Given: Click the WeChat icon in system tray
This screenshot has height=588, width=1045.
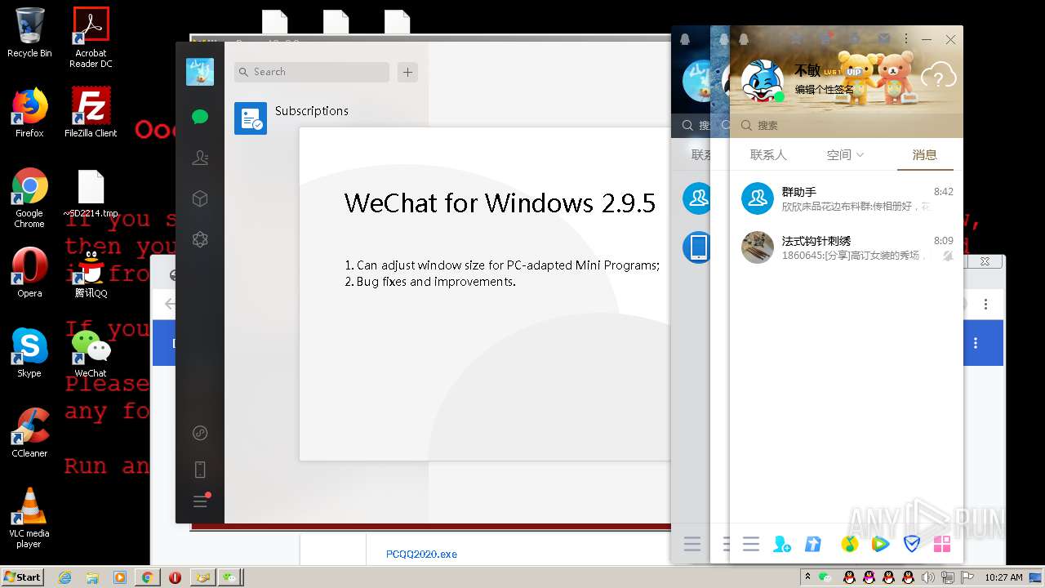Looking at the screenshot, I should click(825, 577).
